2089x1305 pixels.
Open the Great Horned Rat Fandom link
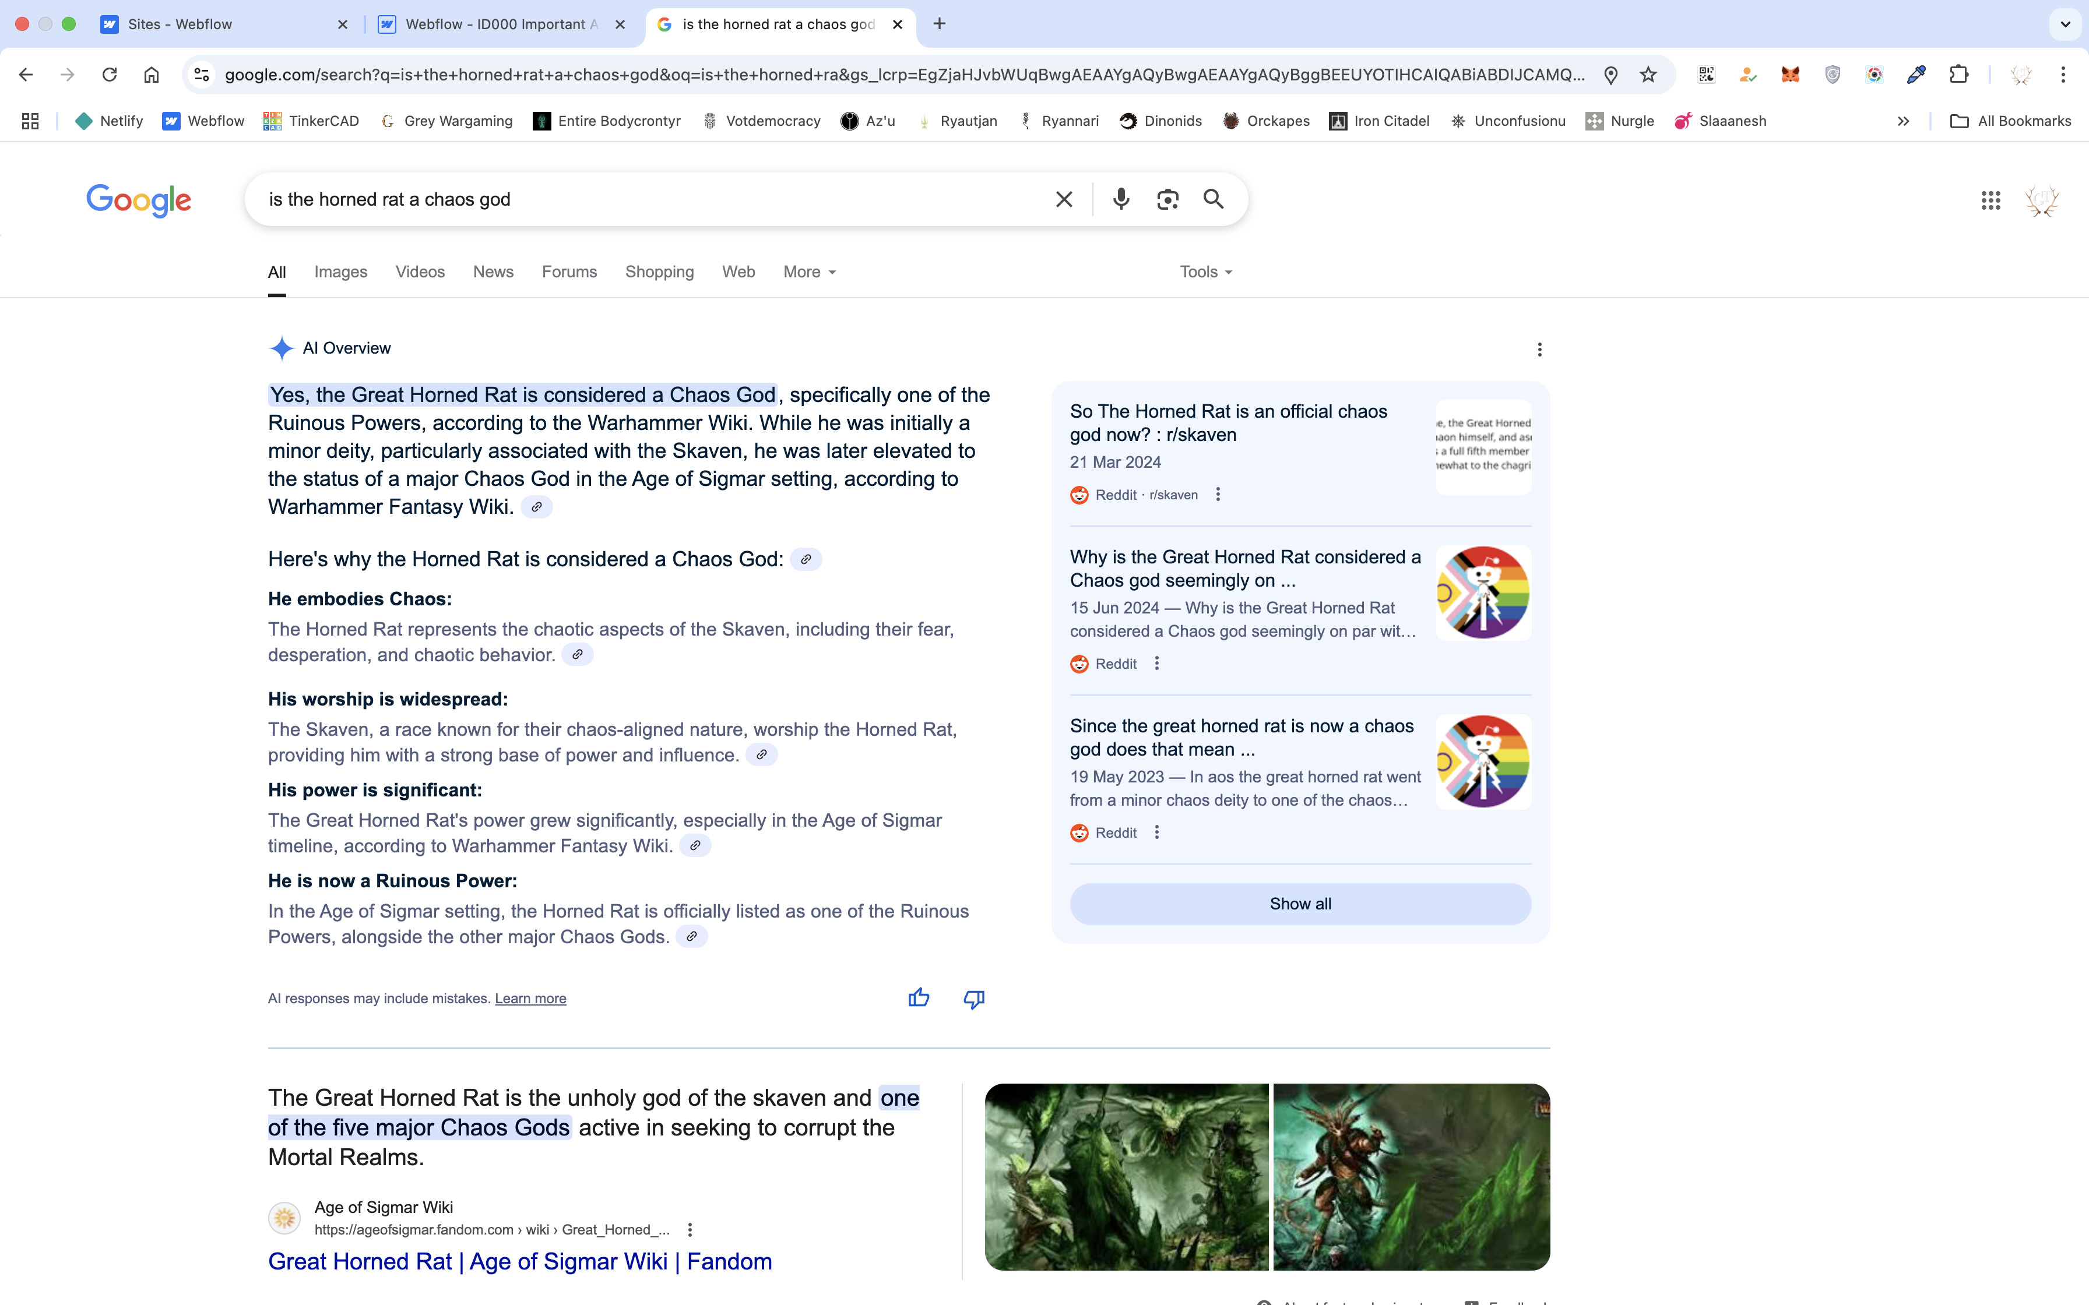pos(520,1261)
